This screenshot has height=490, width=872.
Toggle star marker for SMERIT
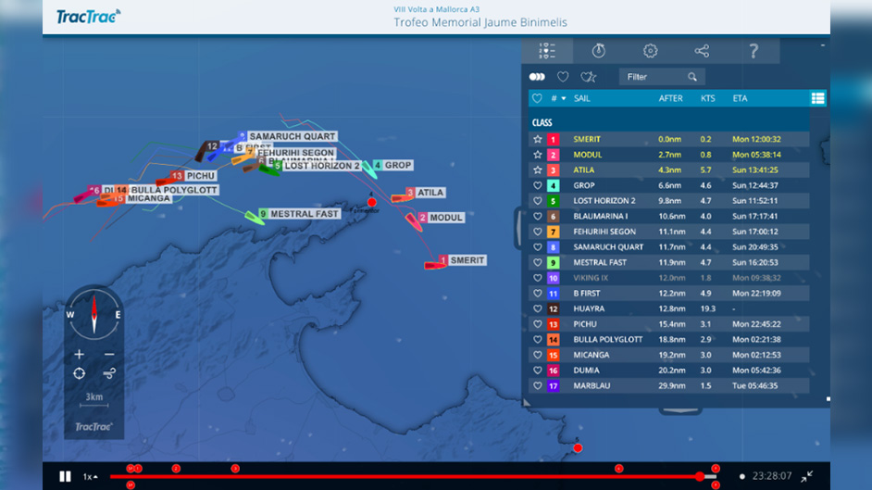[538, 139]
